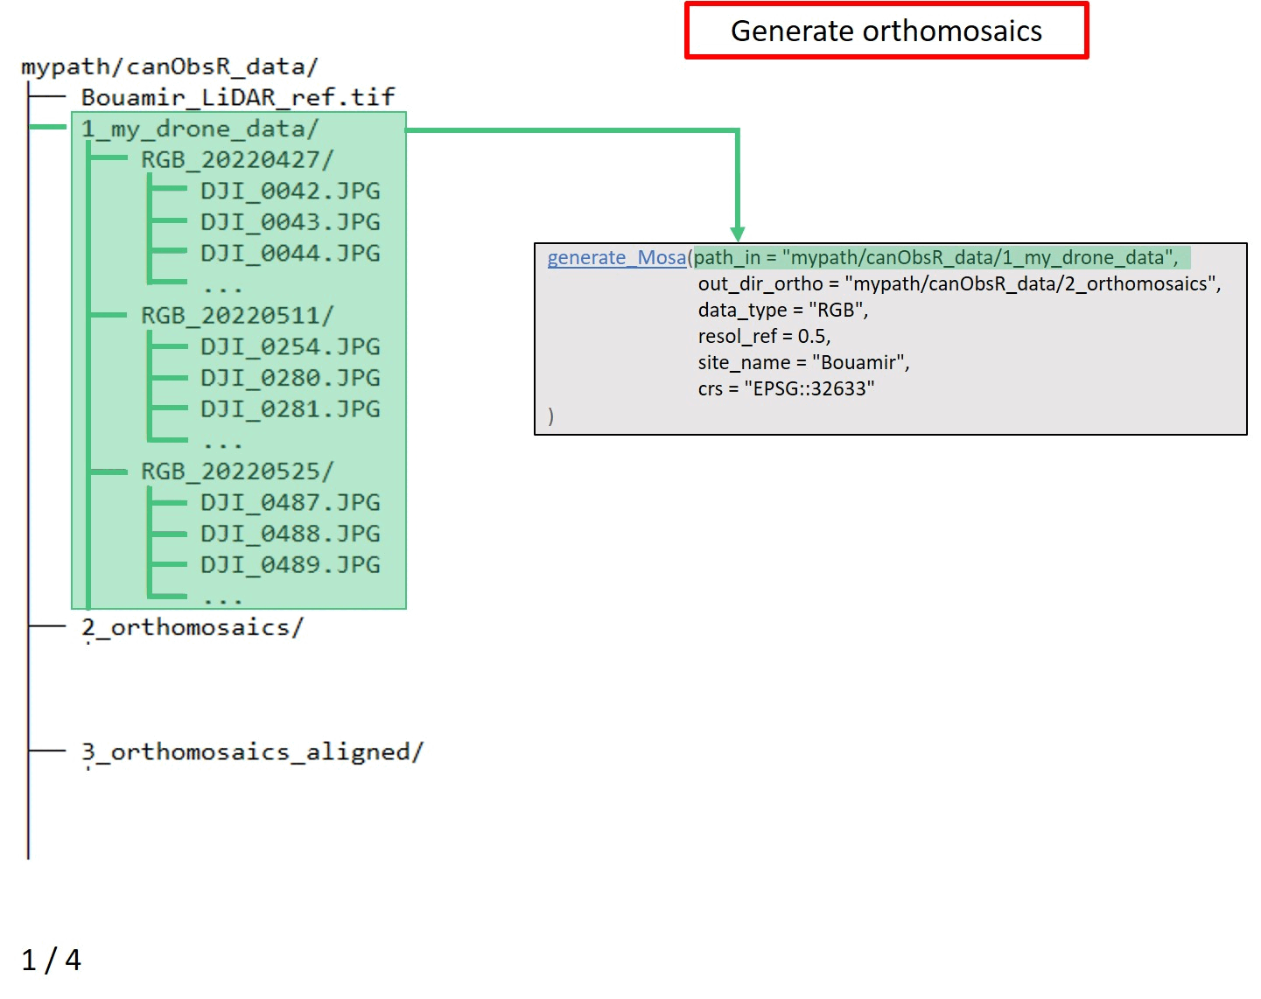Viewport: 1261px width, 999px height.
Task: Click the Generate orthomosaics title box
Action: 886,31
